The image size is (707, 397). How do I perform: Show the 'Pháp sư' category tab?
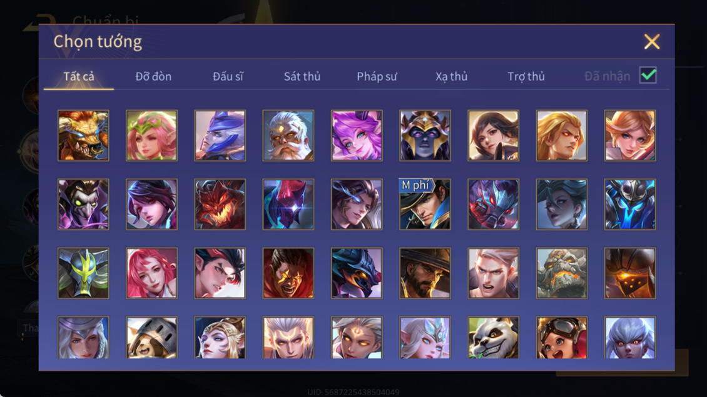pos(377,77)
